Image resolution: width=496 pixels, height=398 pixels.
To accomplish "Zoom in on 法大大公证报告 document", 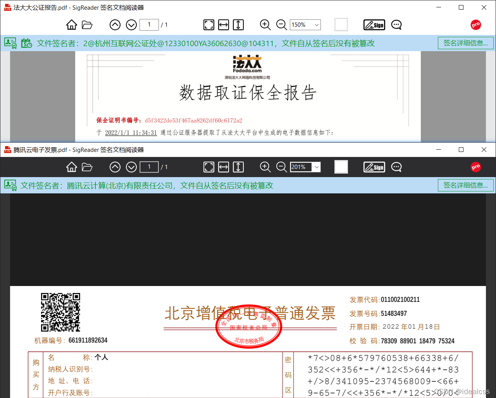I will pyautogui.click(x=265, y=25).
